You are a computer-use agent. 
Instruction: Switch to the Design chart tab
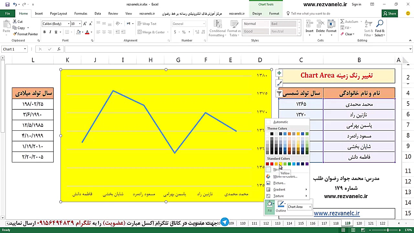tap(257, 14)
